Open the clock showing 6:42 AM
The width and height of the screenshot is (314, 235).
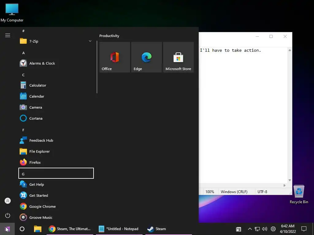point(288,229)
